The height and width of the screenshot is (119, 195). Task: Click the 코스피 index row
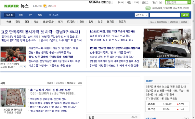(x=167, y=104)
